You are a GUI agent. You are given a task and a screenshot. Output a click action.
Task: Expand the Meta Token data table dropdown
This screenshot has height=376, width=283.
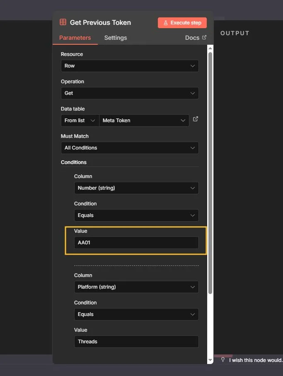pyautogui.click(x=144, y=121)
